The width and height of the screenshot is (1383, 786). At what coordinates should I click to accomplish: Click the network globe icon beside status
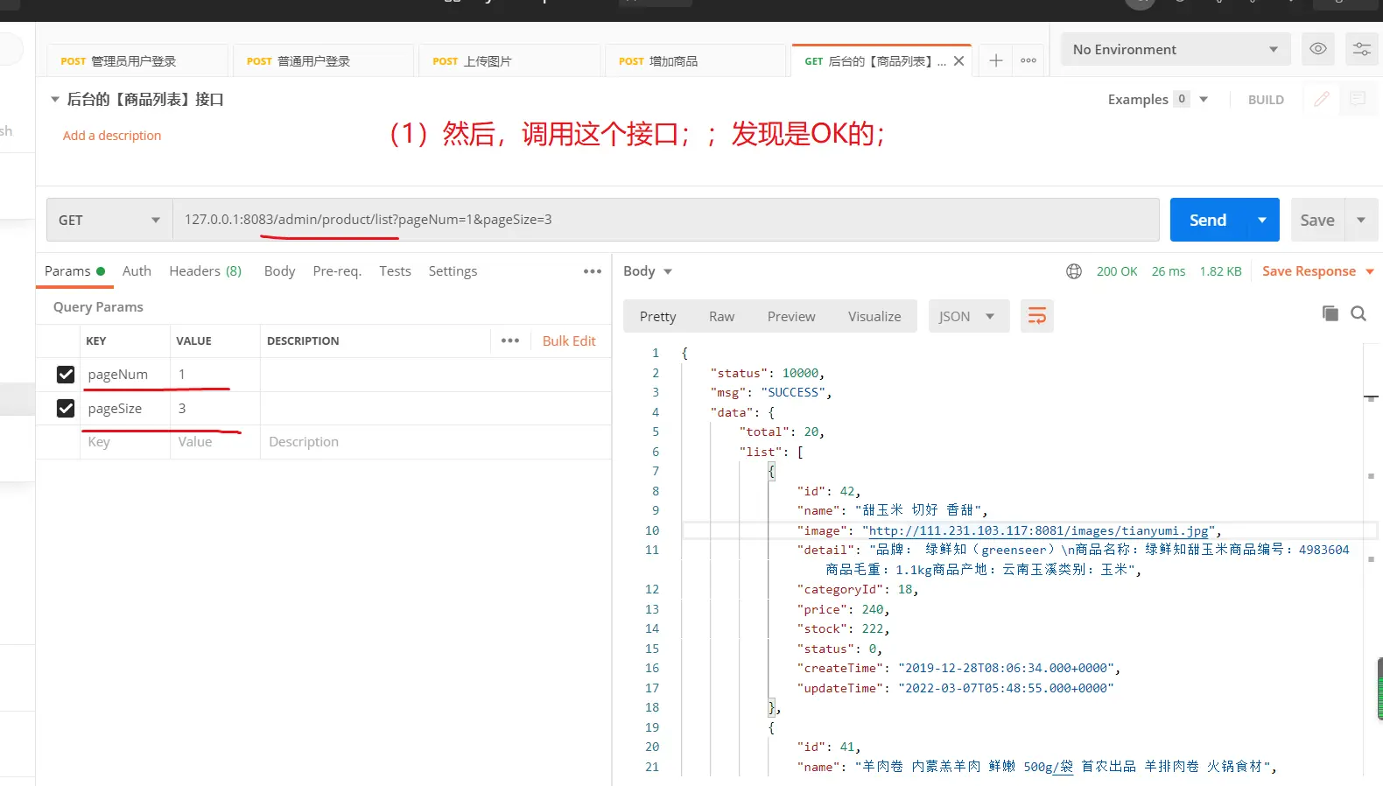tap(1074, 271)
